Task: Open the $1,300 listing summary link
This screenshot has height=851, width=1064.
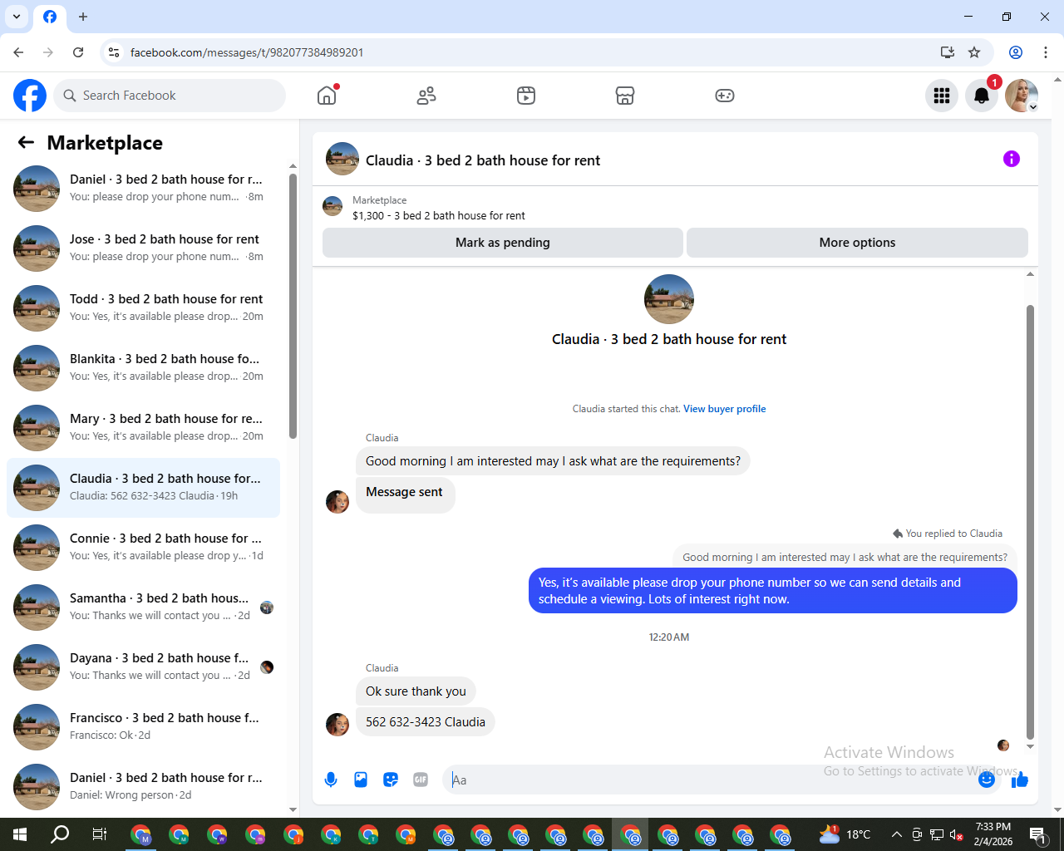Action: pyautogui.click(x=439, y=215)
